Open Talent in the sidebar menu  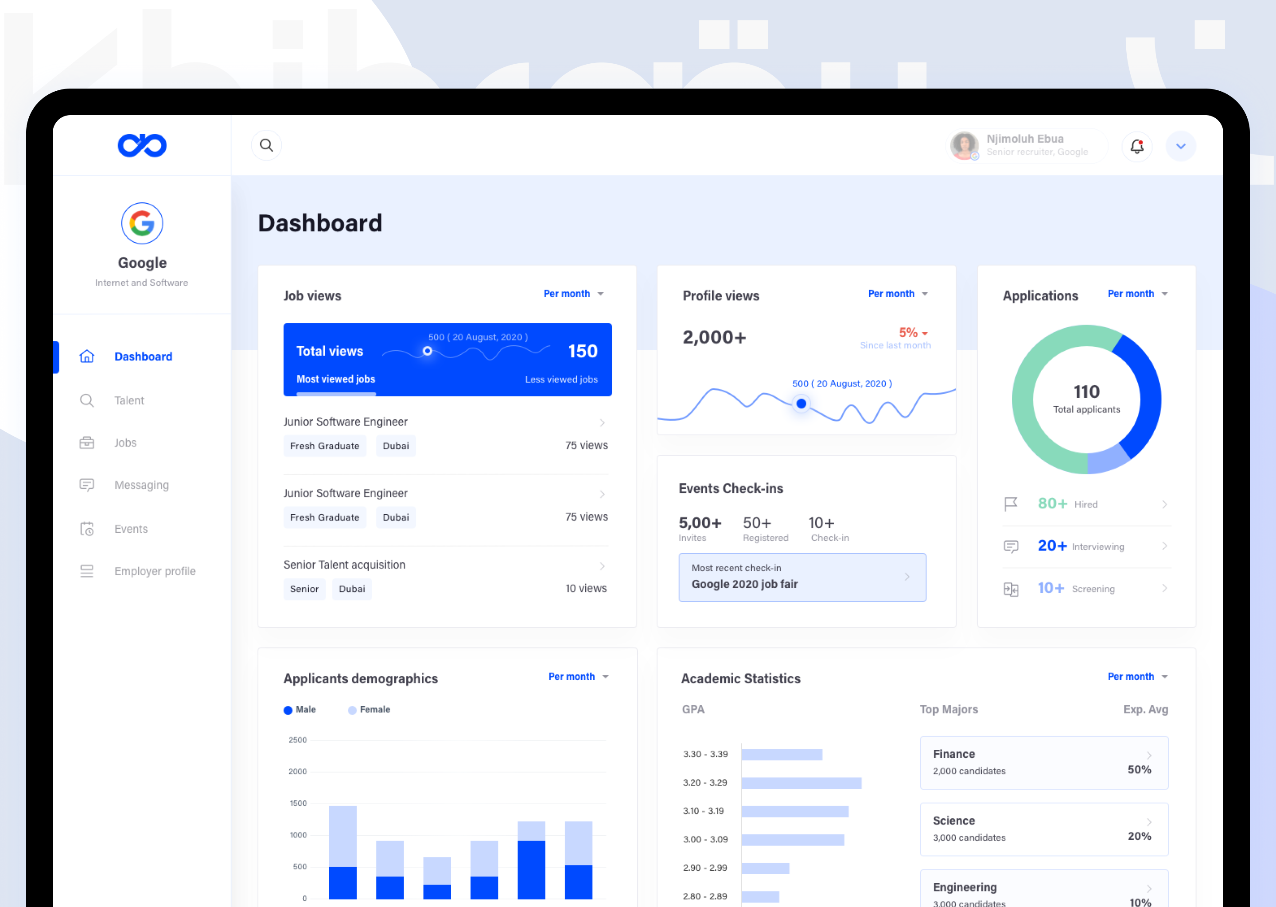coord(129,400)
